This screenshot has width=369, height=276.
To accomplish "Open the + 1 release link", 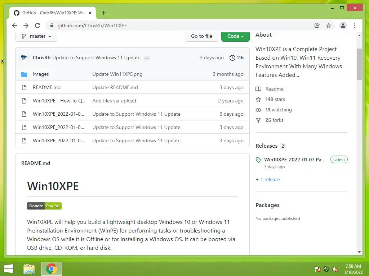I will point(268,180).
